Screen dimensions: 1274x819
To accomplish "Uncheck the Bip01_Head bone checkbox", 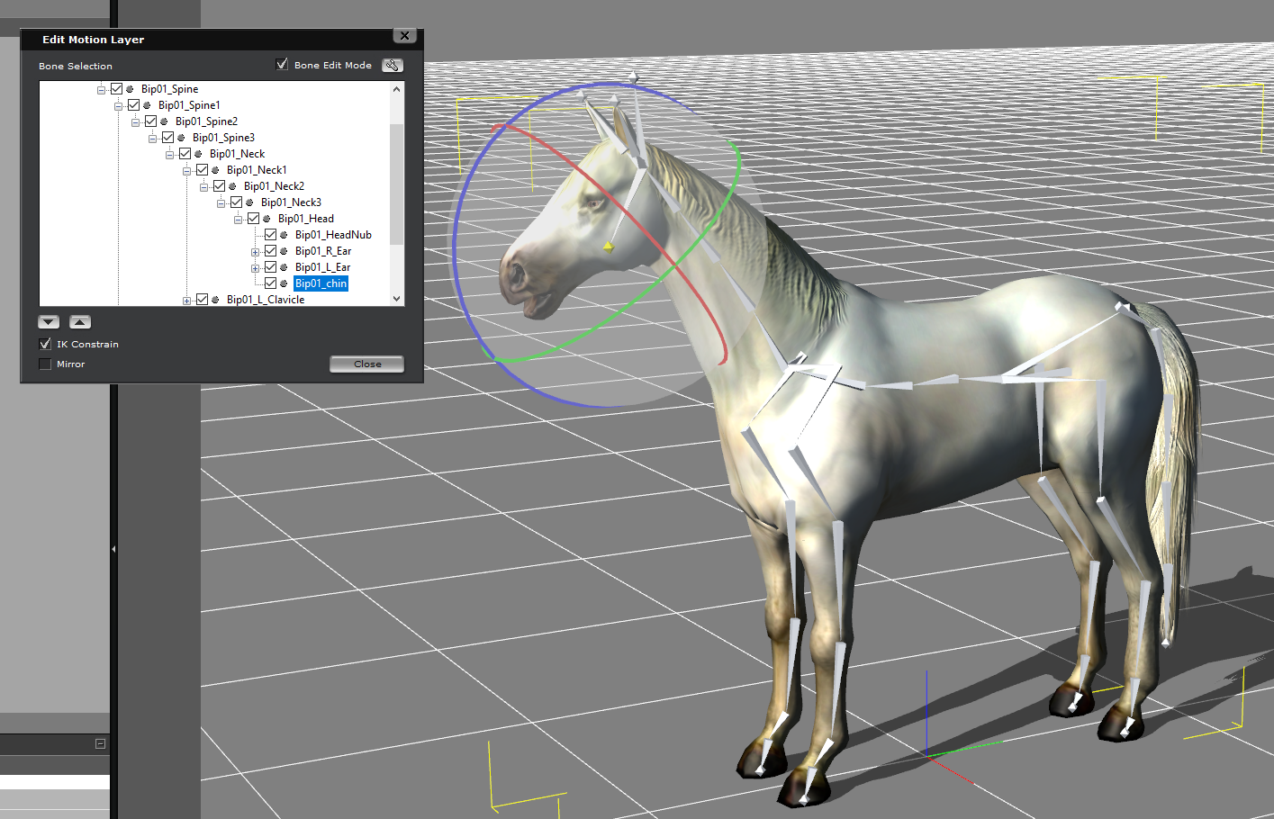I will pos(253,218).
